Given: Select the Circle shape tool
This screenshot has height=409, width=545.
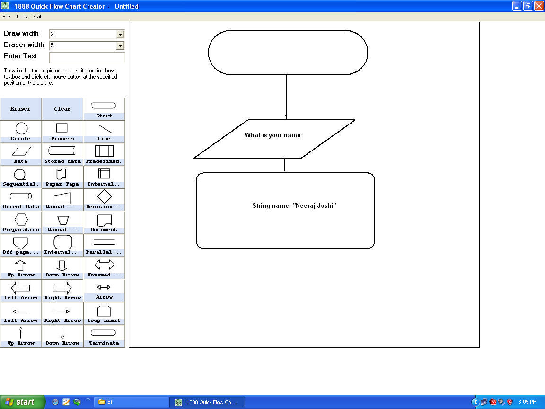Looking at the screenshot, I should [x=21, y=132].
